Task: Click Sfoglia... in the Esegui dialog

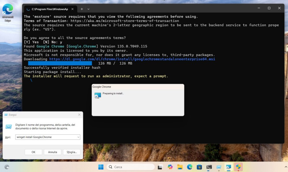Action: [x=72, y=152]
